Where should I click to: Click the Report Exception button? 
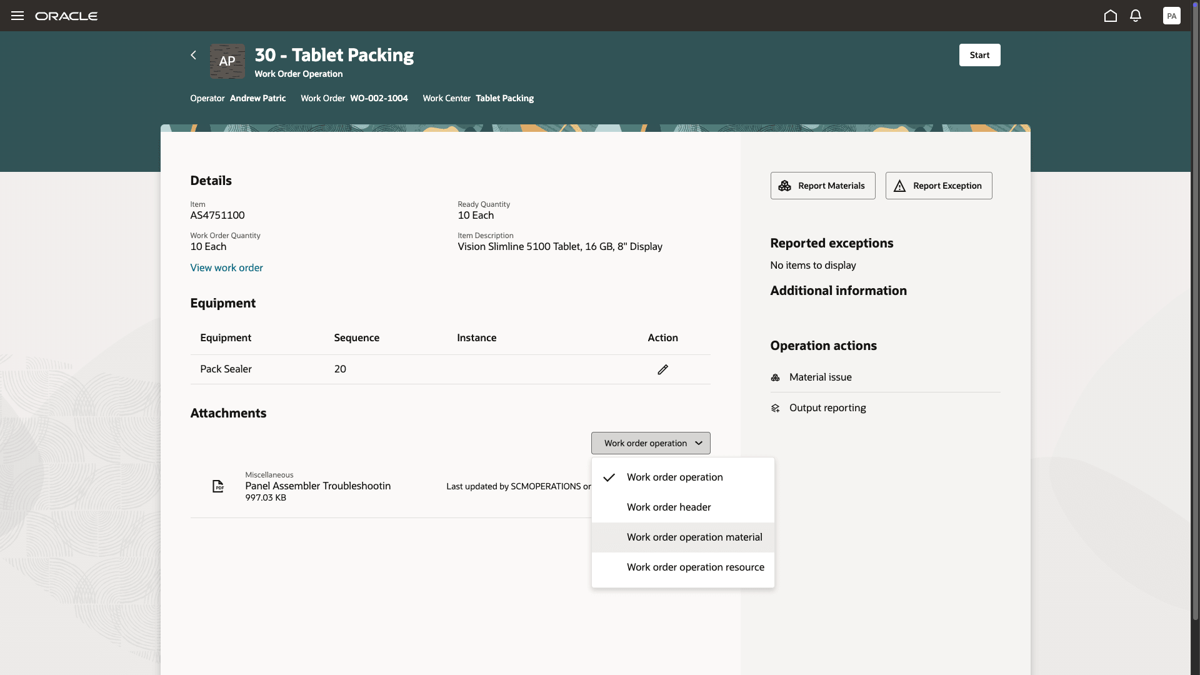tap(939, 185)
